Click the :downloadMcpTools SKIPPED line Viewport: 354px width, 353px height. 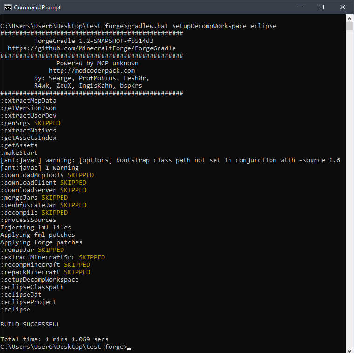[47, 175]
